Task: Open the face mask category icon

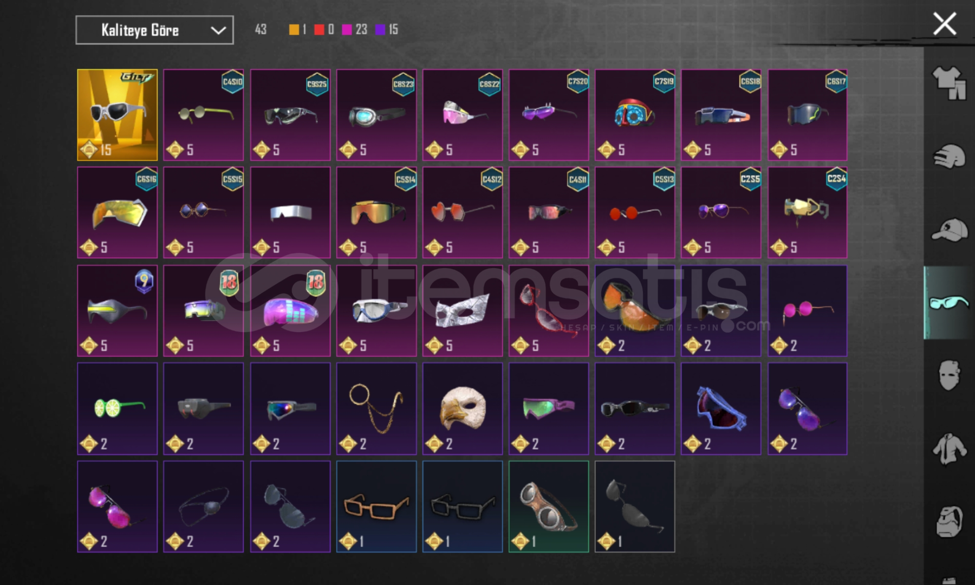Action: (949, 375)
